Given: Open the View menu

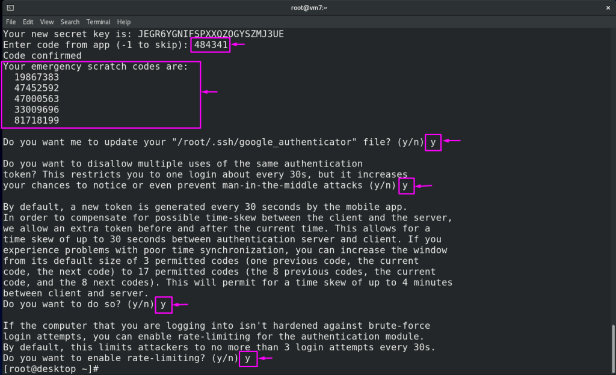Looking at the screenshot, I should tap(47, 22).
